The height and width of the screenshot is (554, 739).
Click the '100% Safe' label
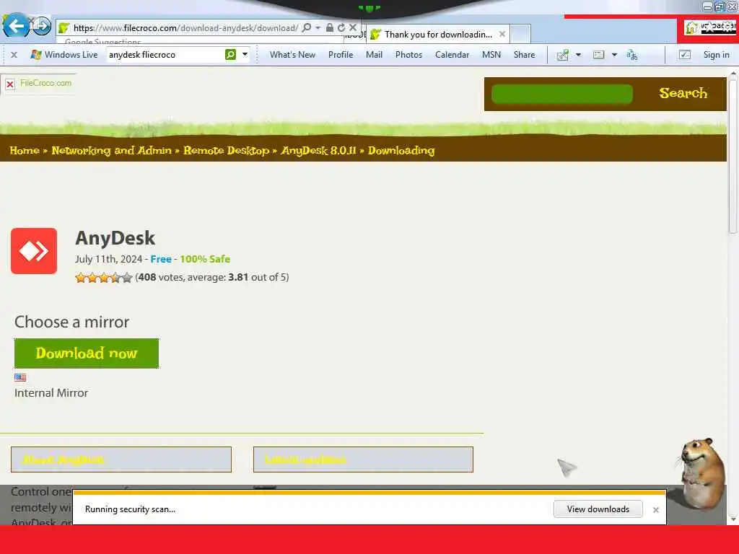pos(205,259)
